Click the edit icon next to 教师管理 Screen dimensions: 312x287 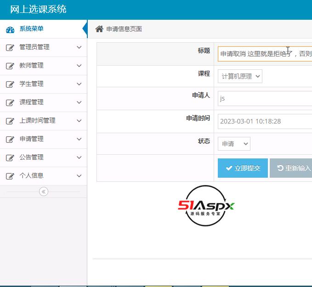(x=10, y=66)
